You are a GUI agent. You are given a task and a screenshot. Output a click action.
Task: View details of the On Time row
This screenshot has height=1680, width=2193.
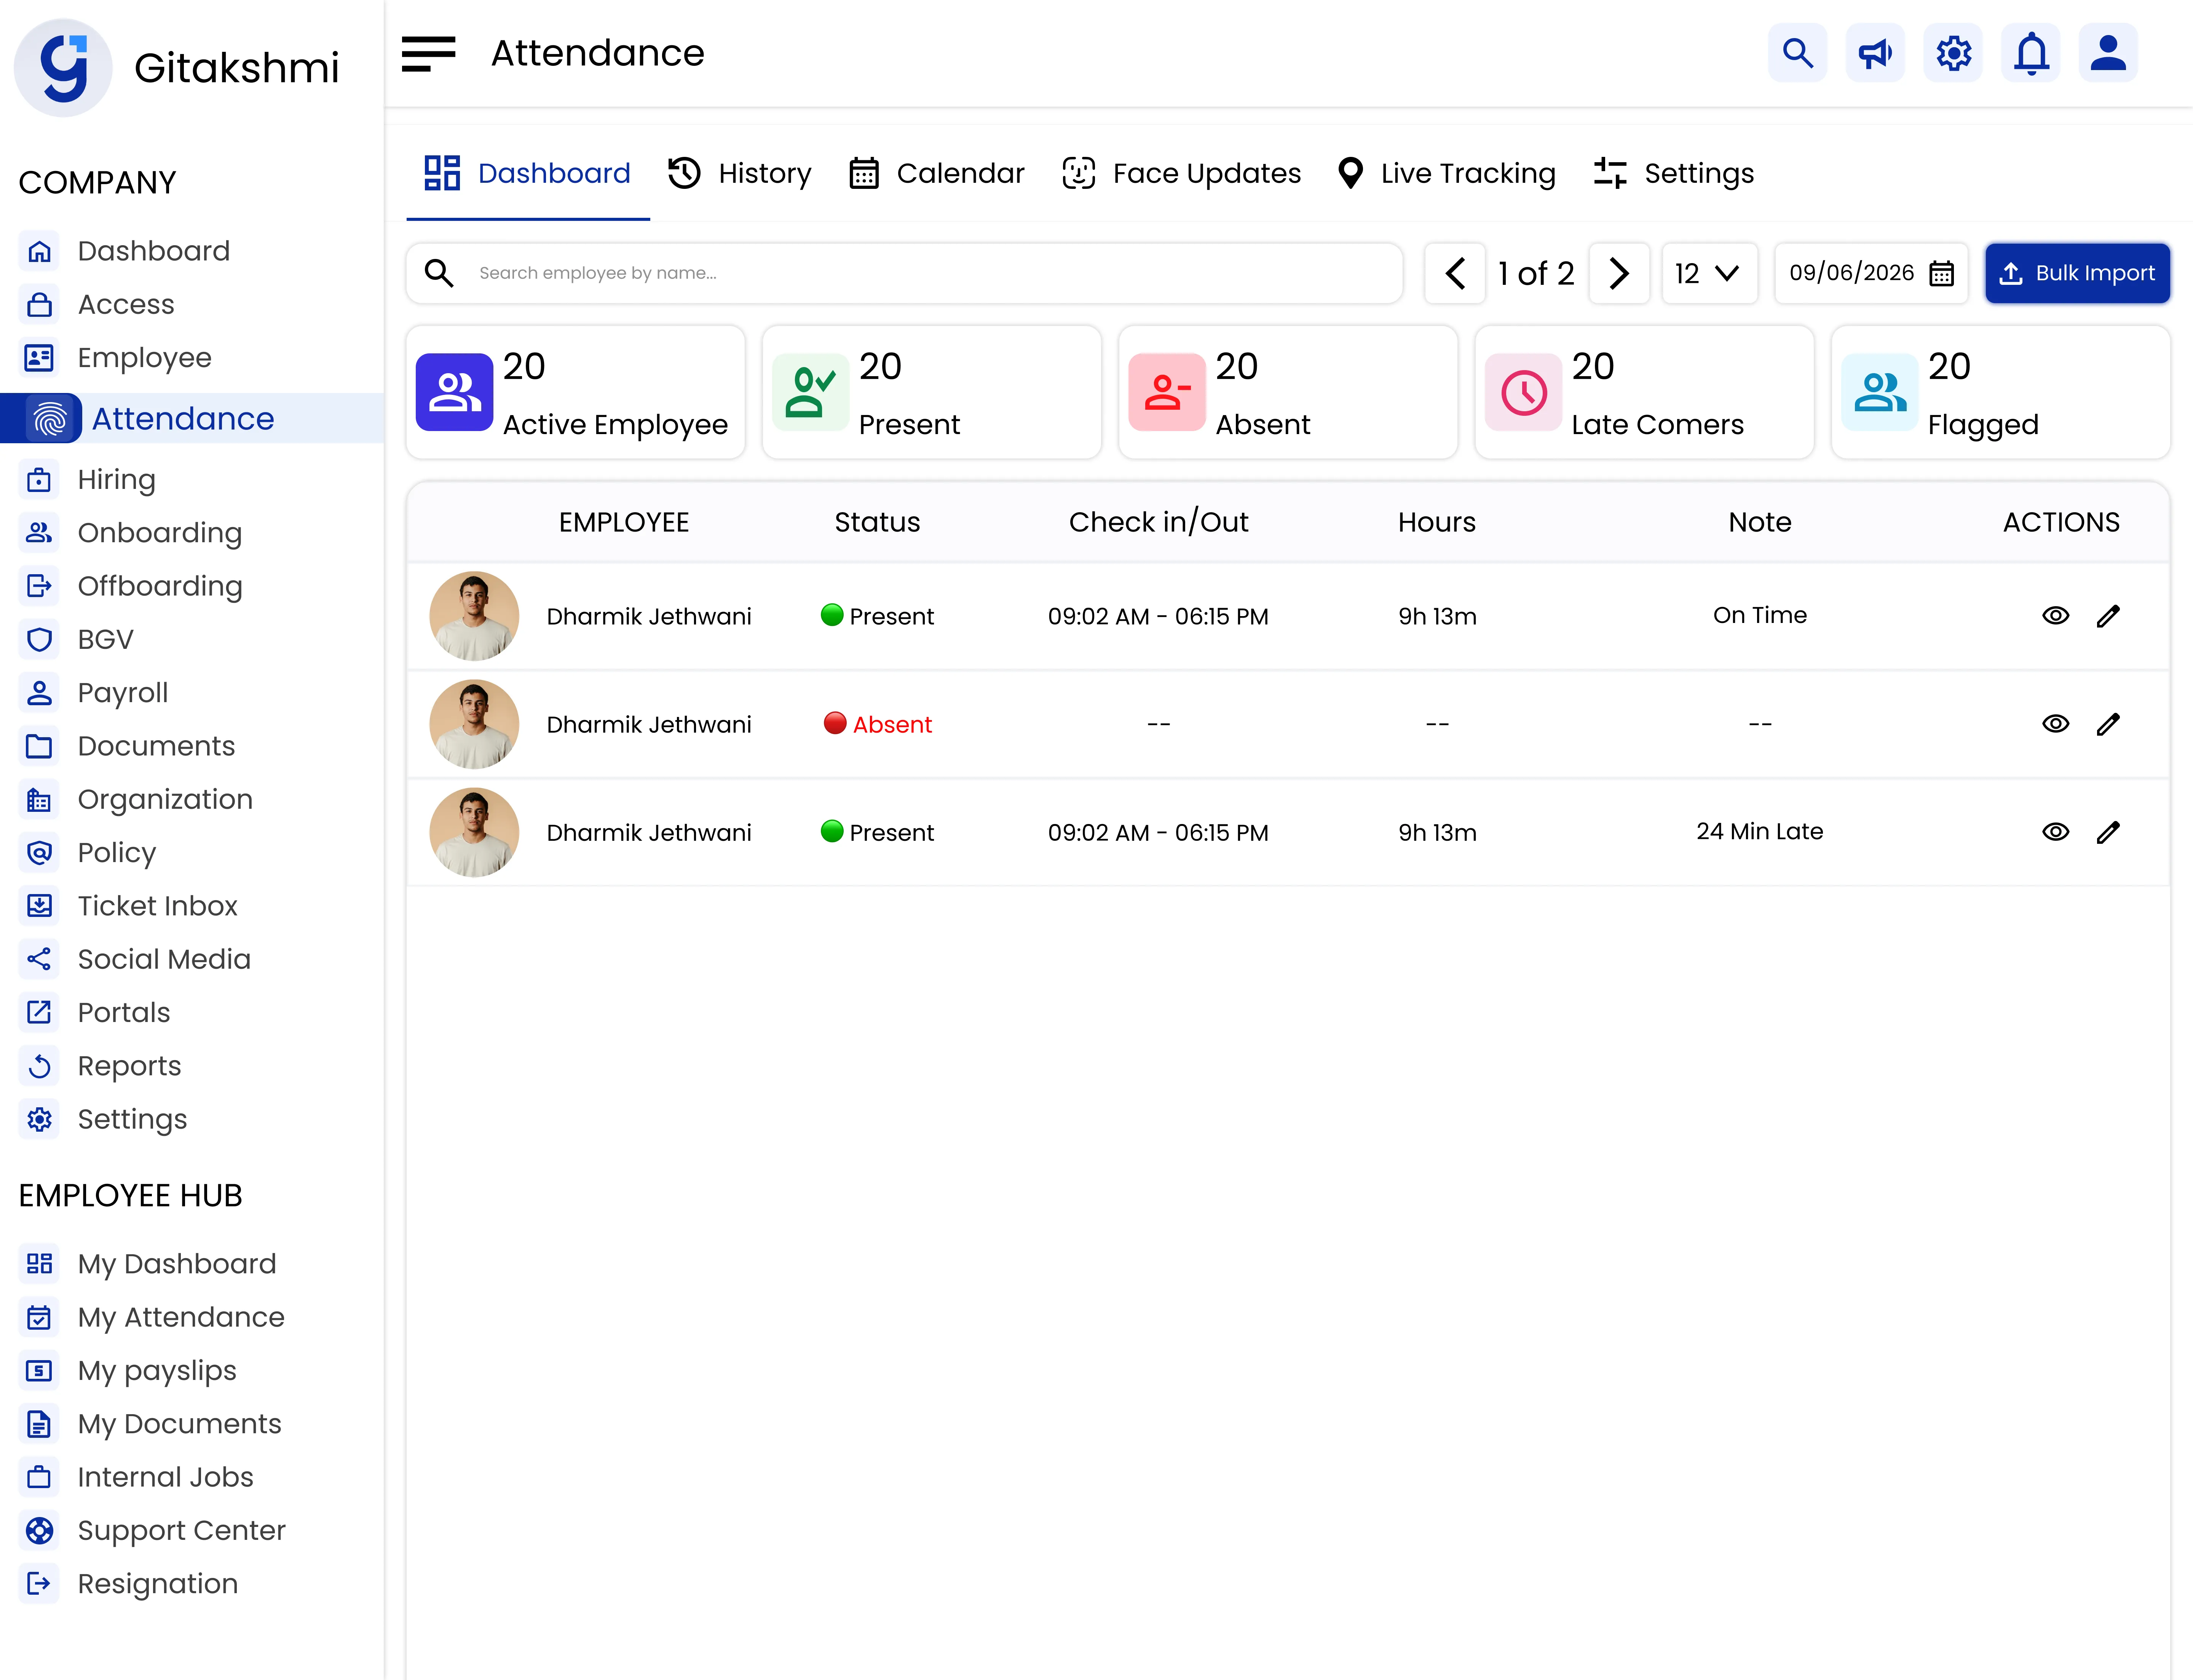tap(2055, 616)
